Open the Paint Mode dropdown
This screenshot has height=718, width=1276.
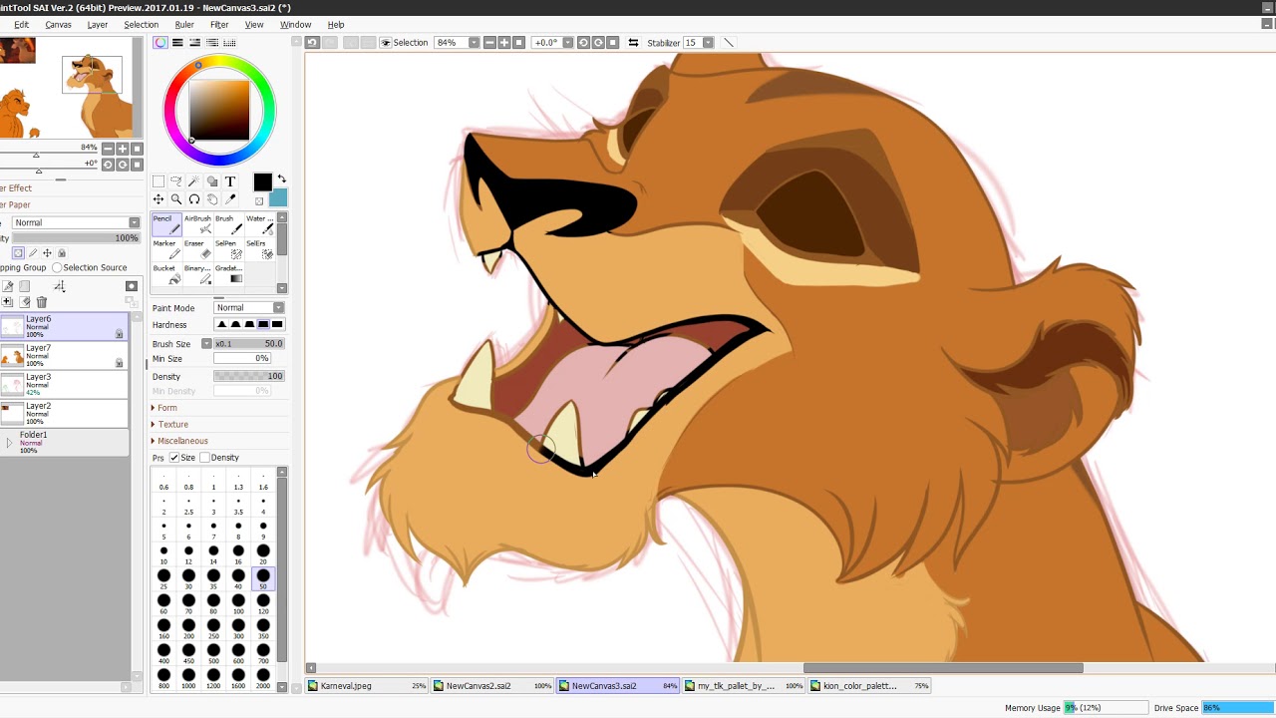(249, 308)
